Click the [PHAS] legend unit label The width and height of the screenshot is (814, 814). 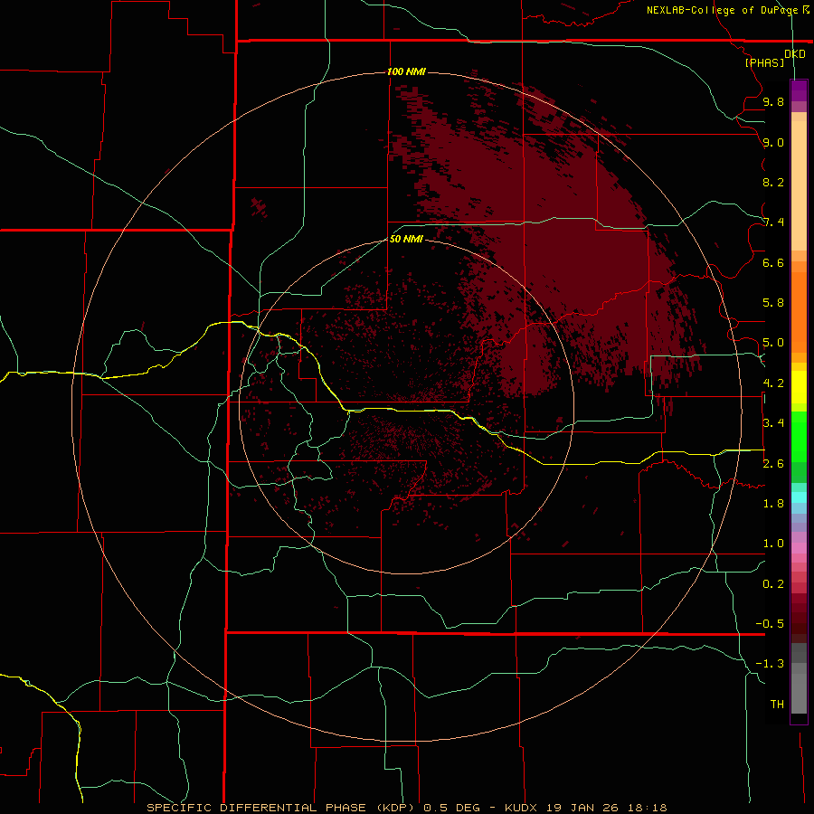point(764,62)
